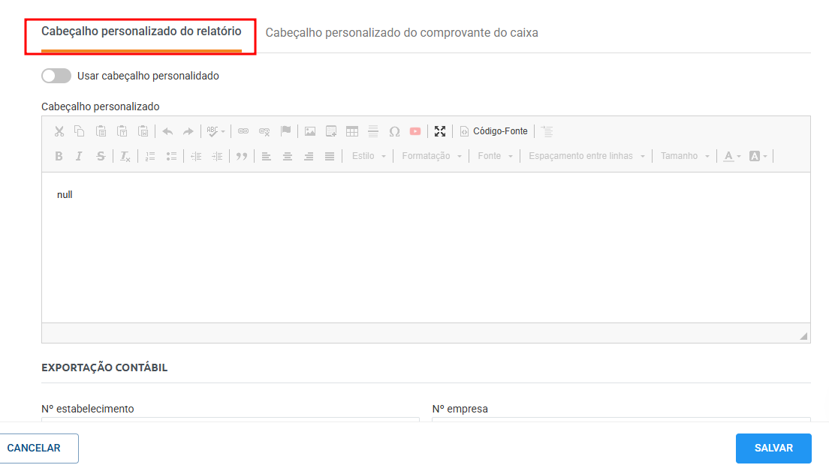Open the spell check ABC dropdown
This screenshot has height=468, width=829.
tap(216, 131)
